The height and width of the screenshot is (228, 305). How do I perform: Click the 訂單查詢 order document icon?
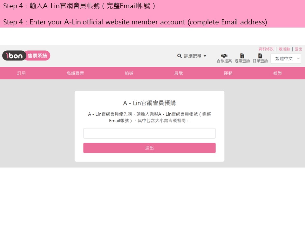[260, 56]
